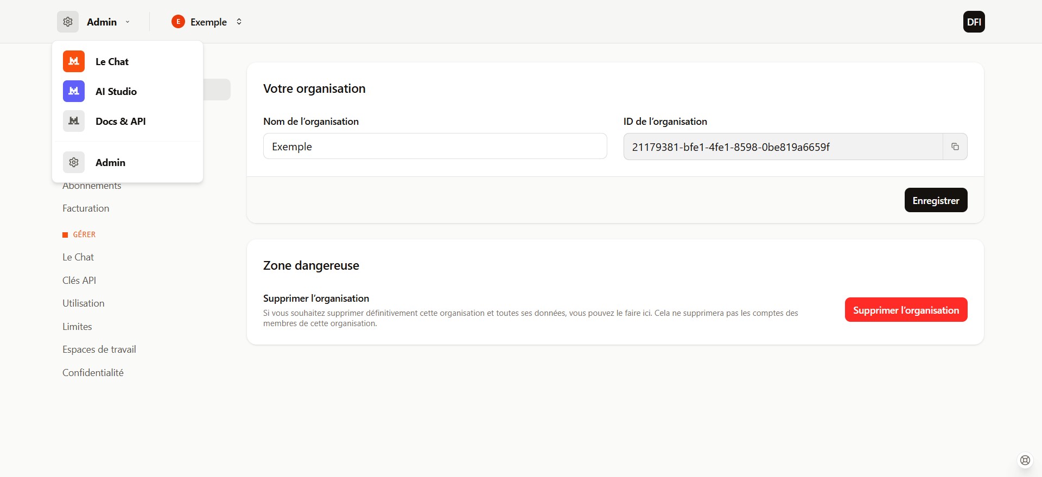Click the Enregistrer button
Screen dimensions: 1042x477
click(x=936, y=200)
